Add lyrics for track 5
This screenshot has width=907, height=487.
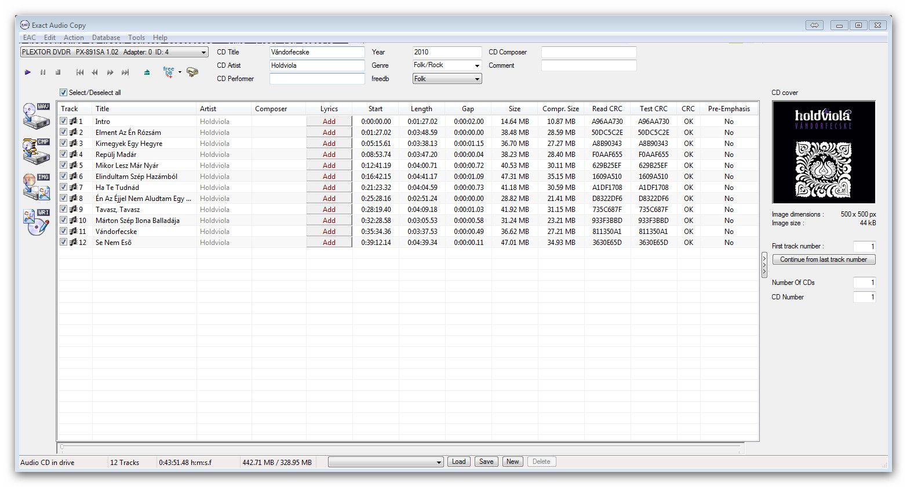329,166
